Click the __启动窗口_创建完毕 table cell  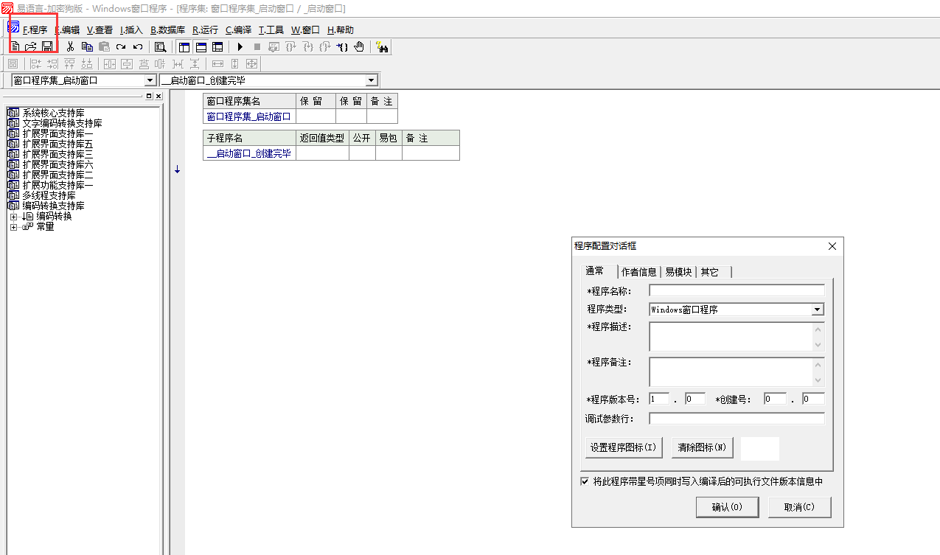click(249, 153)
